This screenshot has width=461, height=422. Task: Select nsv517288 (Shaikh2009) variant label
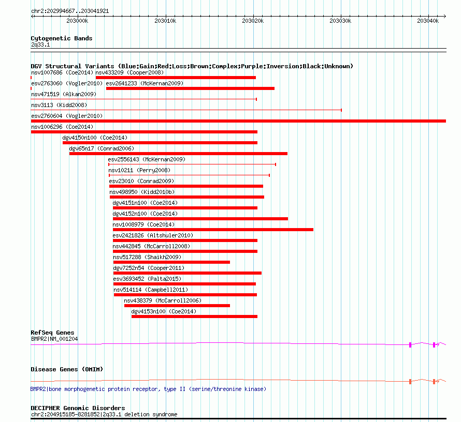[x=147, y=257]
